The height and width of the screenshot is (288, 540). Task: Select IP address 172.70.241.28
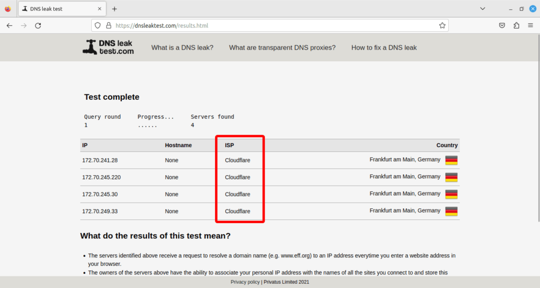point(100,160)
